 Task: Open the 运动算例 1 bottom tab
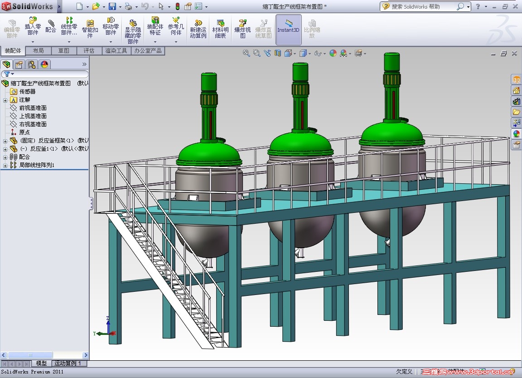(68, 363)
